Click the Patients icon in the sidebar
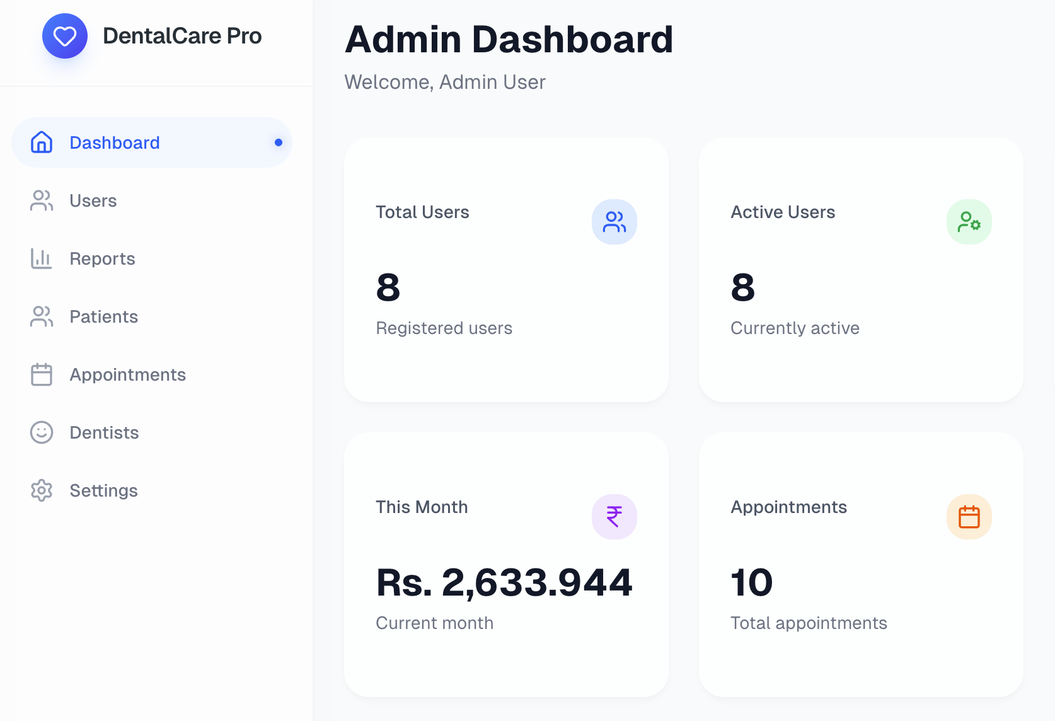 tap(41, 316)
